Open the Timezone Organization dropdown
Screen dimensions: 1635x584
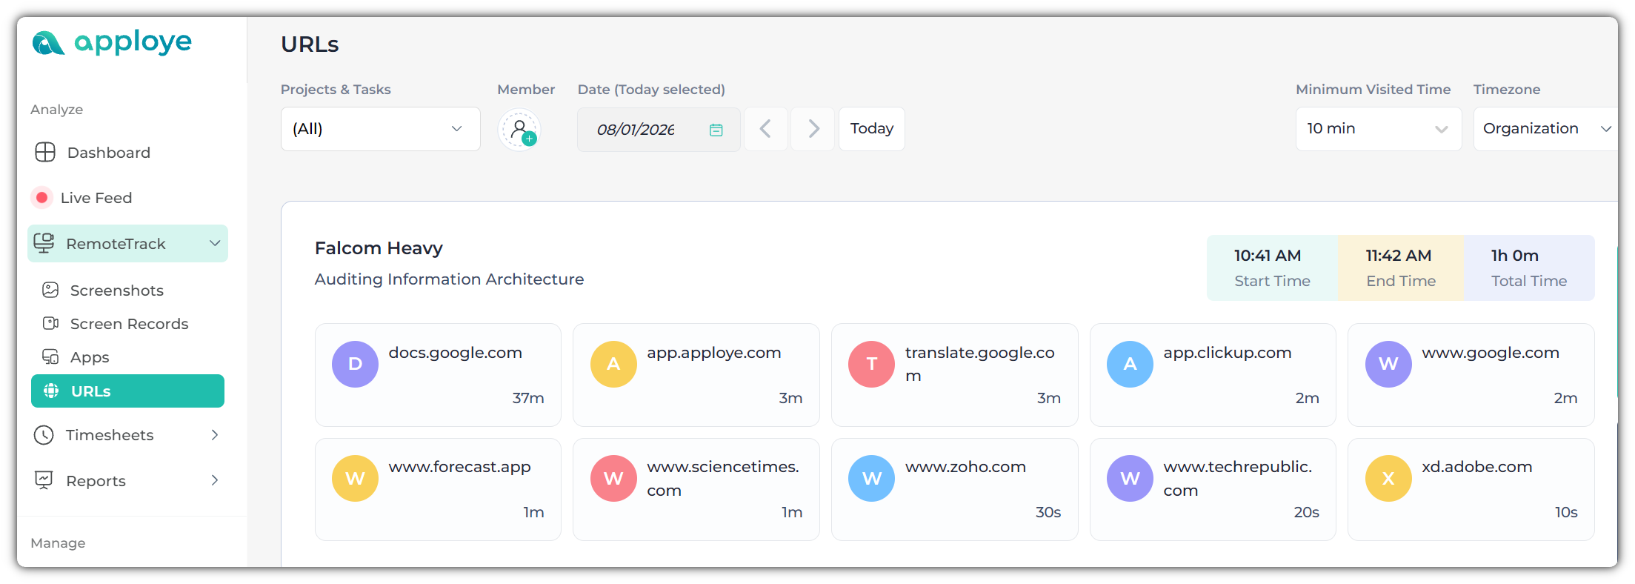point(1545,129)
